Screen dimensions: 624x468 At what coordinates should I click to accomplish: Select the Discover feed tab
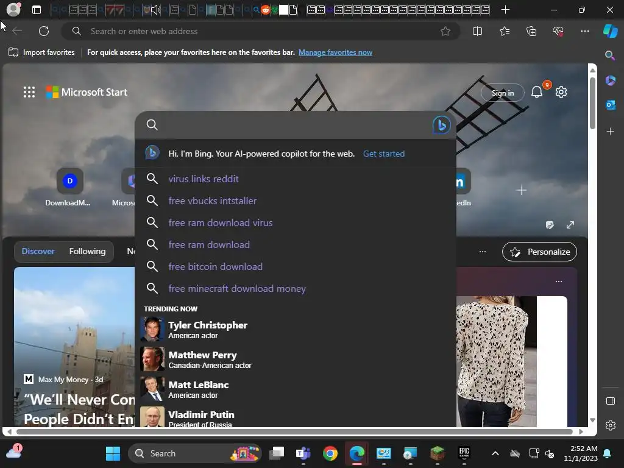tap(38, 251)
